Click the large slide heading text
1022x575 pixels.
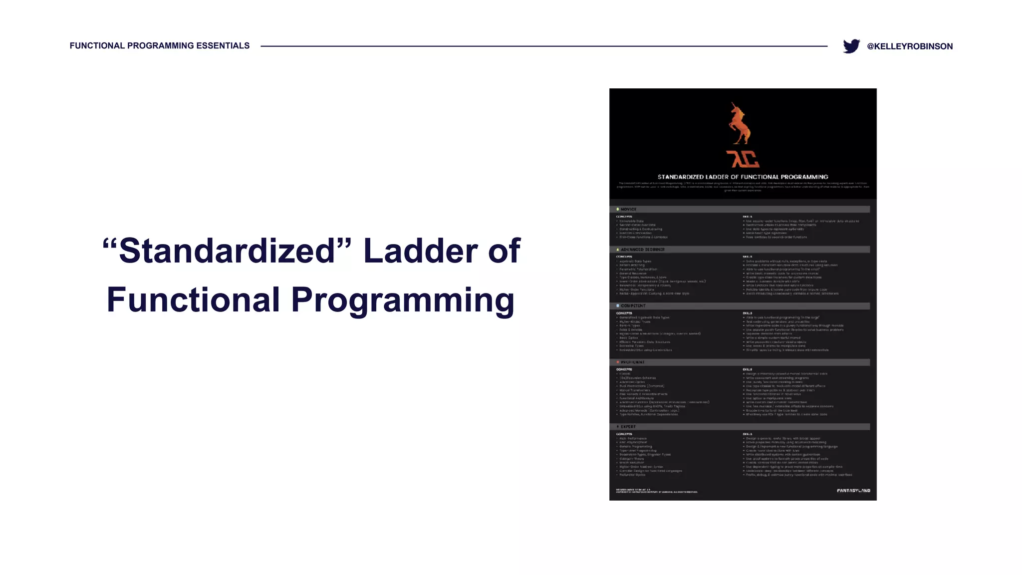pyautogui.click(x=311, y=275)
